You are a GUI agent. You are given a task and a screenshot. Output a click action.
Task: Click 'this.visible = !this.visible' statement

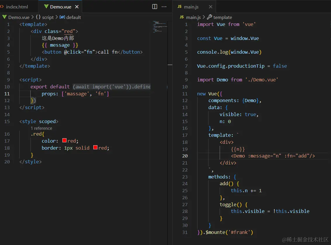[x=270, y=211]
